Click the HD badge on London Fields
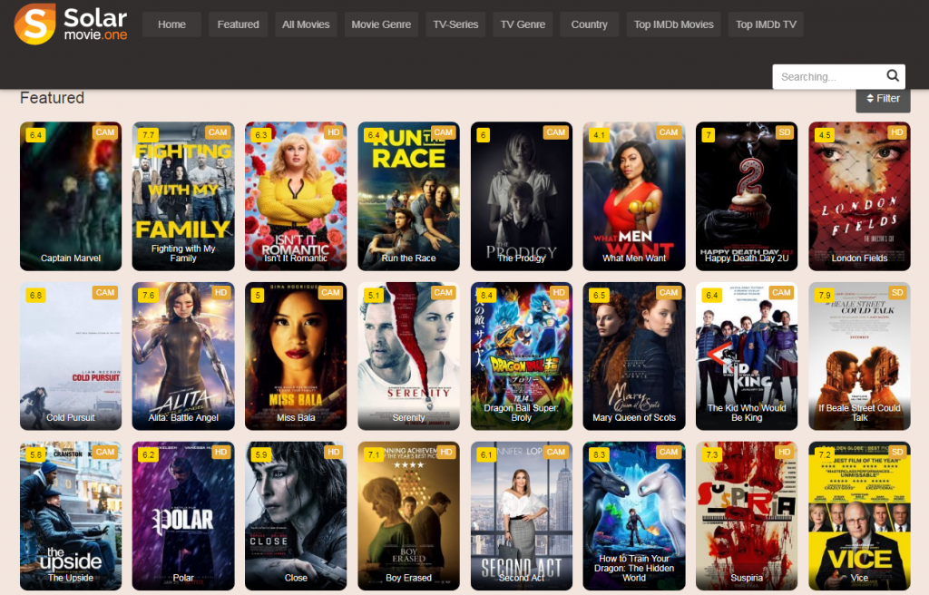The image size is (929, 595). coord(897,132)
